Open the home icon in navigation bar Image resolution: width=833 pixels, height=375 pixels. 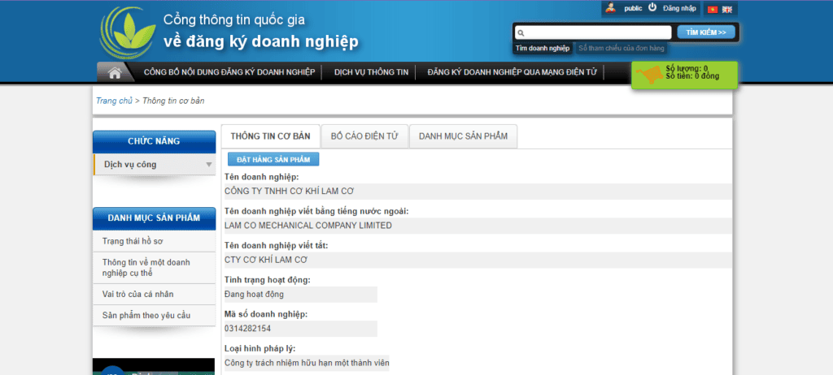[x=116, y=73]
